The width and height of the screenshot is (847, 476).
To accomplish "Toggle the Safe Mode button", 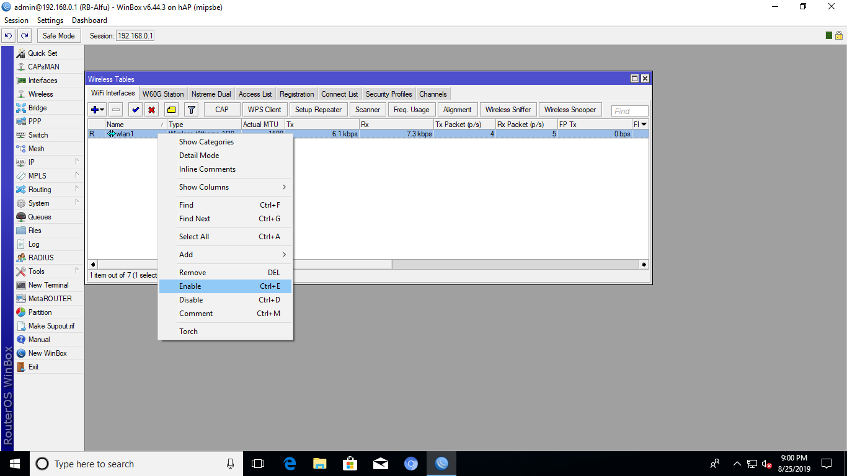I will click(59, 36).
